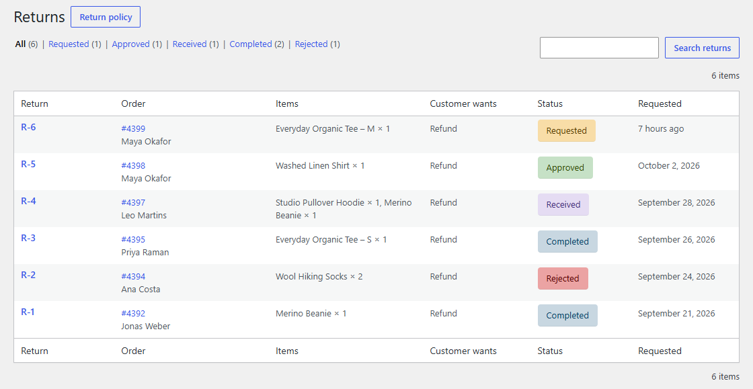Click the Return column header at top
Image resolution: width=753 pixels, height=389 pixels.
34,103
